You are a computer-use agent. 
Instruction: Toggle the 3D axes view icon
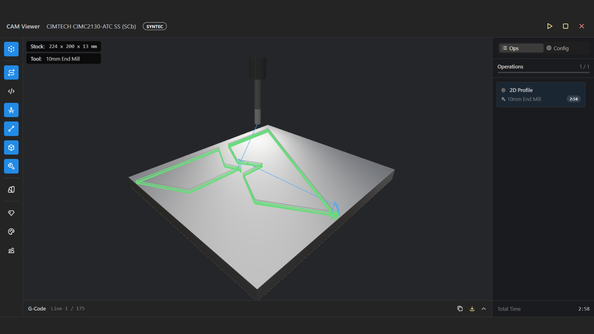pyautogui.click(x=11, y=49)
